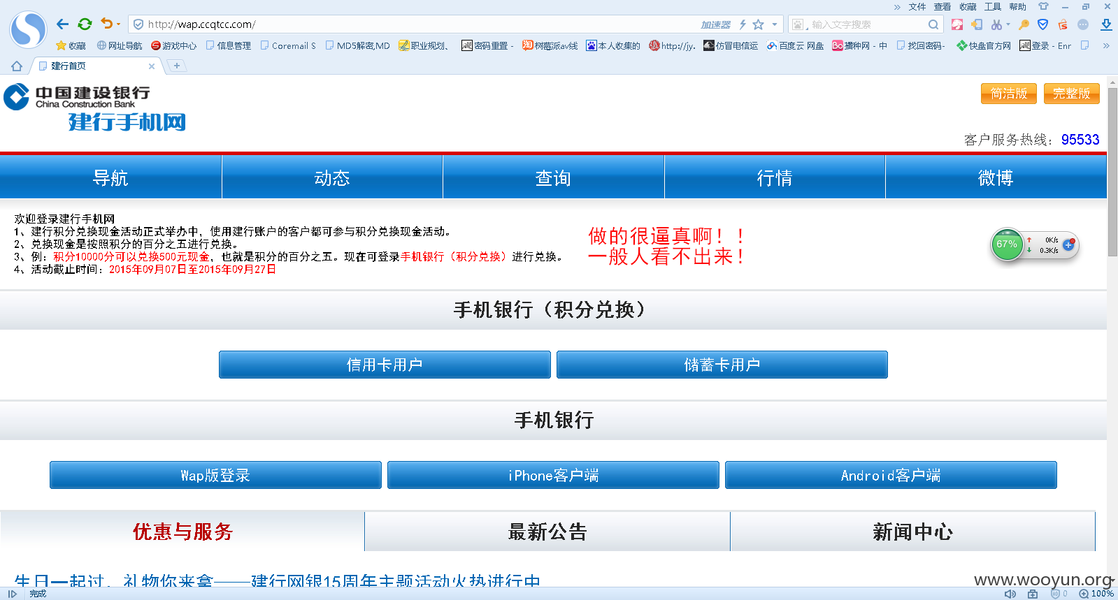Screen dimensions: 1118x600
Task: Click the blue plus on the speed widget
Action: pos(1068,244)
